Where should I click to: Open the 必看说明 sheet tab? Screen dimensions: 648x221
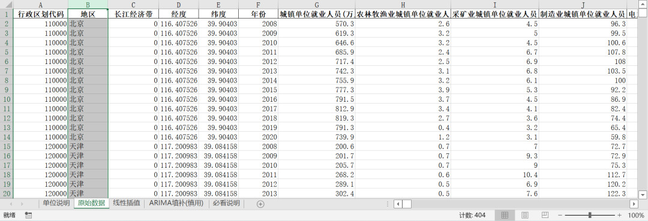pyautogui.click(x=226, y=203)
